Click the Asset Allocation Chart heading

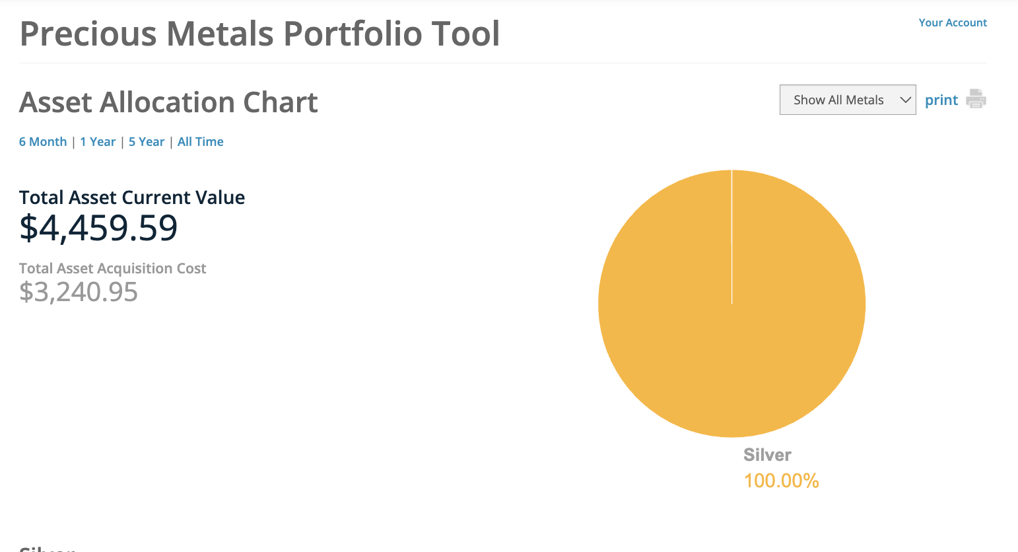click(x=168, y=102)
